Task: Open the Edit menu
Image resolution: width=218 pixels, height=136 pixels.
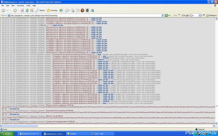Action: [8, 5]
